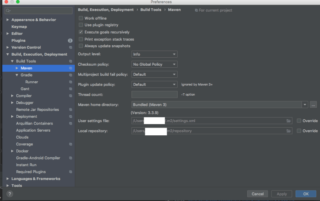
Task: Expand Appearance & Behavior tree node
Action: (8, 20)
